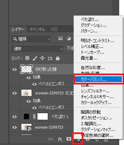Screen dimensions: 124x145
Task: Toggle 効果 visibility under 切り取った顔
Action: coord(29,78)
